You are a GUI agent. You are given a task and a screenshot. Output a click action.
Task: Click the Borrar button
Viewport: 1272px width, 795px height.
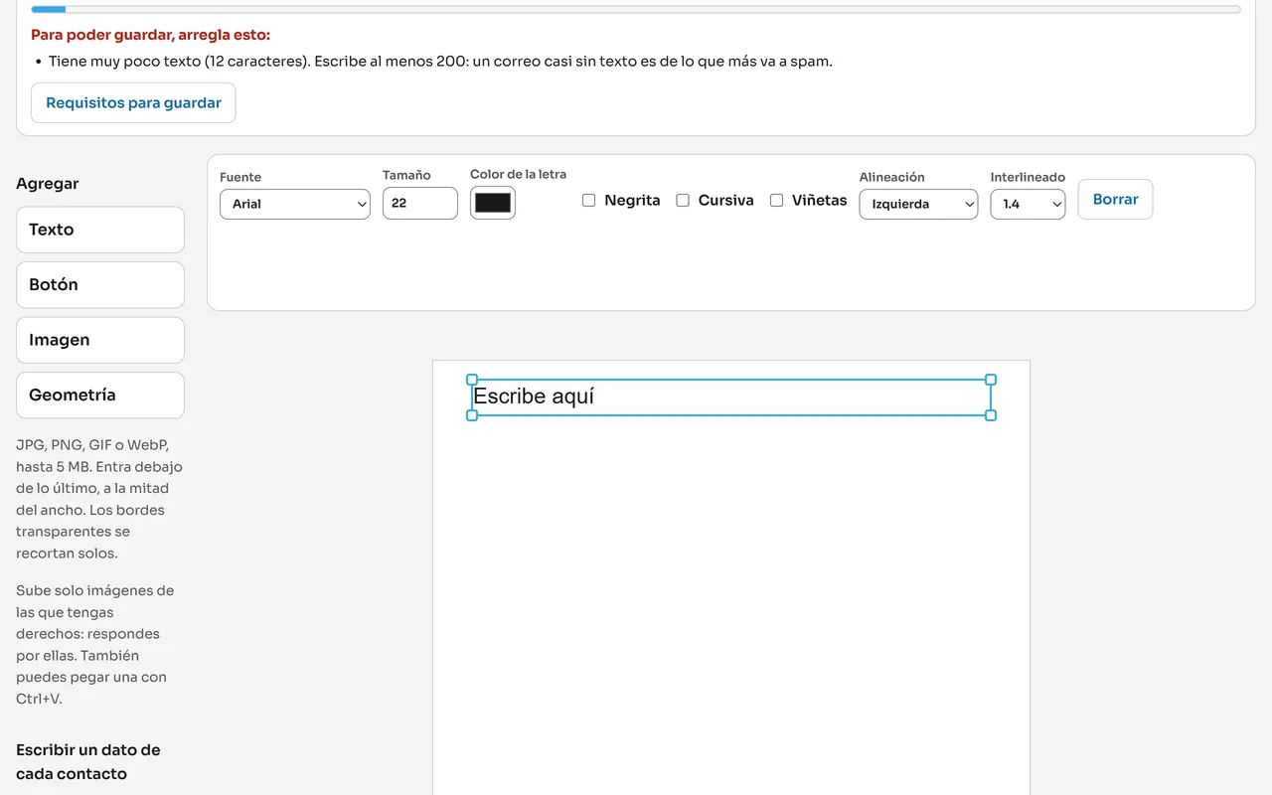tap(1115, 200)
